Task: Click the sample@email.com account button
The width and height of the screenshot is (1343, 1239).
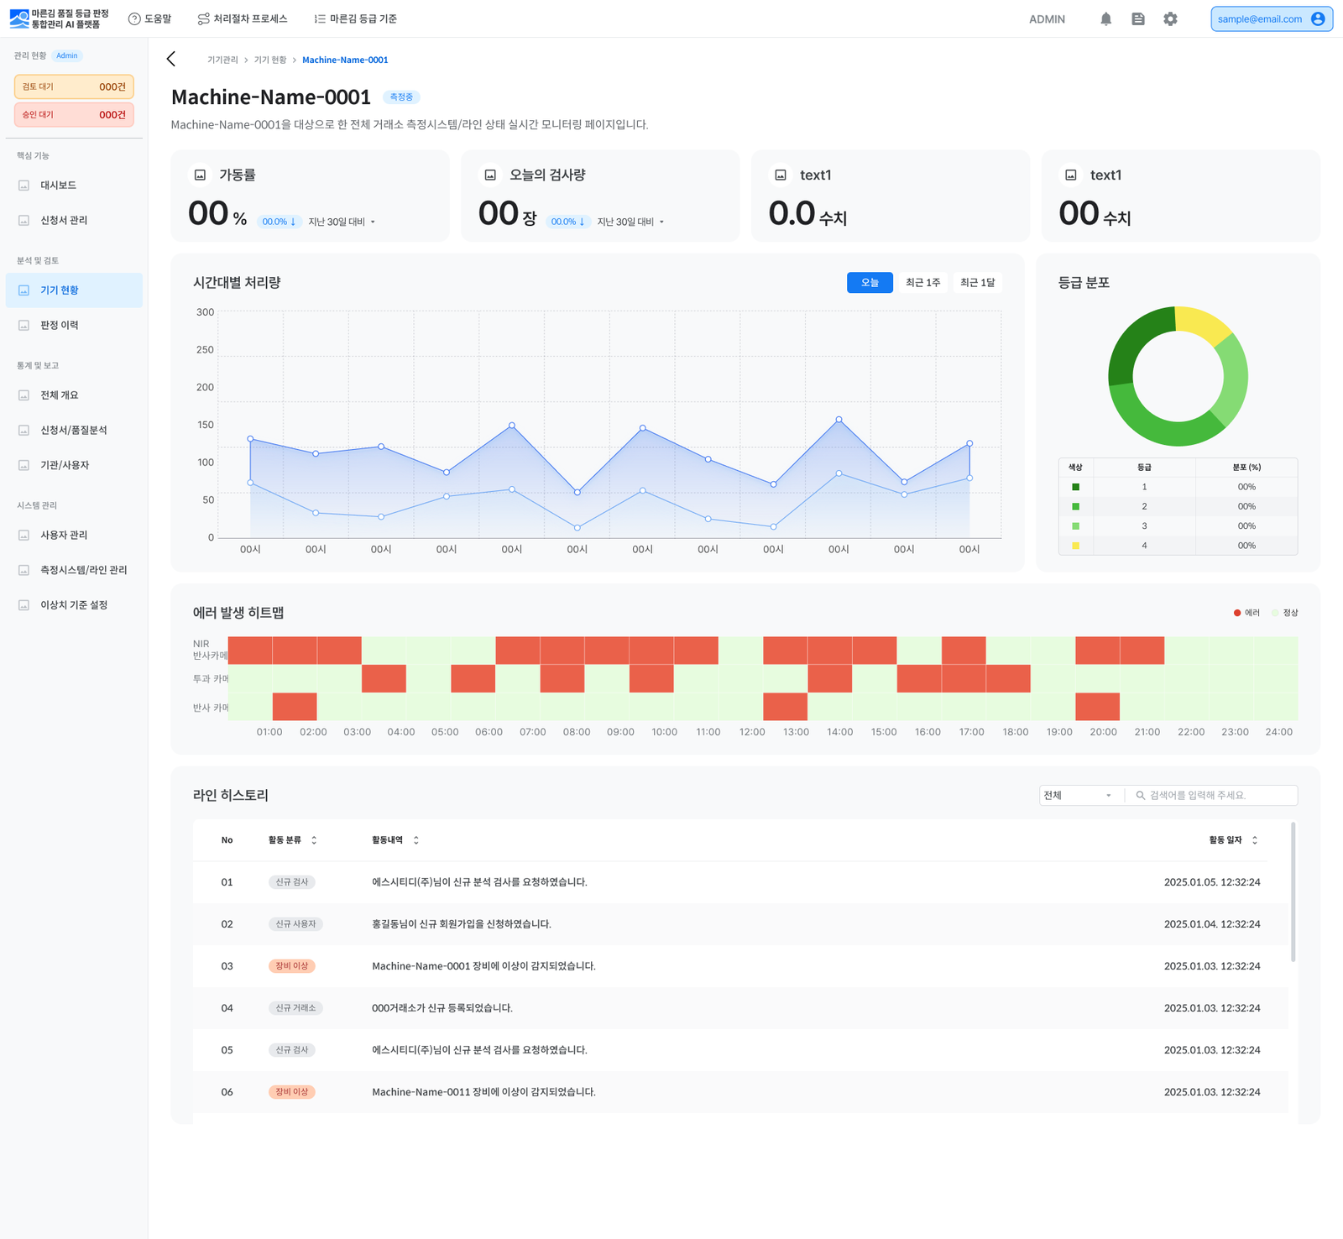Action: [1272, 18]
